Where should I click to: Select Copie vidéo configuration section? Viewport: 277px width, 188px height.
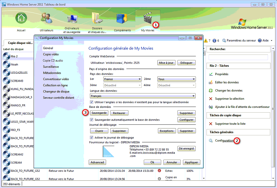[x=51, y=54]
